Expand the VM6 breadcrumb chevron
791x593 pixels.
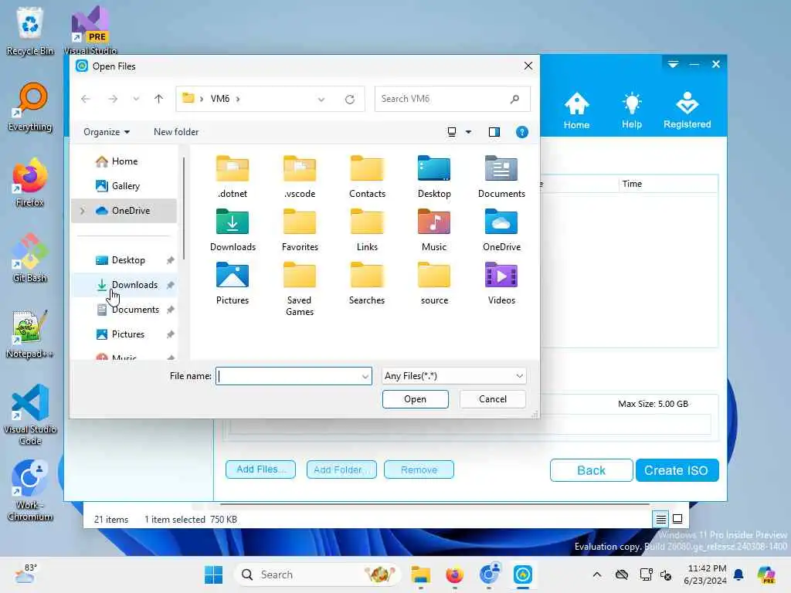[x=238, y=99]
